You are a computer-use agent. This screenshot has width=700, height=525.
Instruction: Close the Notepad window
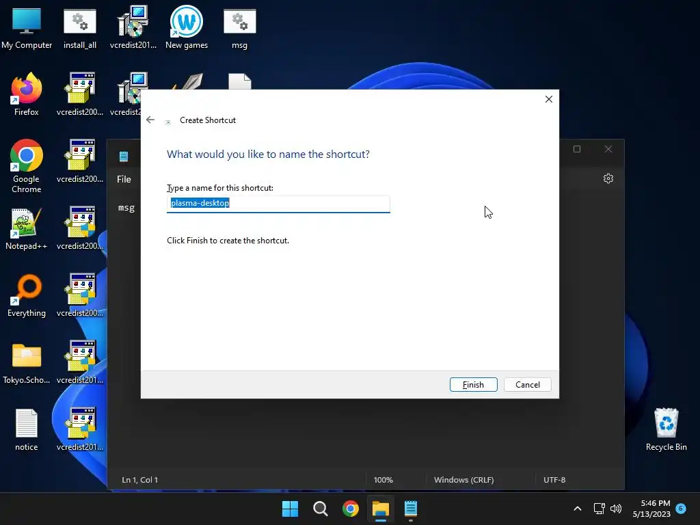click(608, 149)
